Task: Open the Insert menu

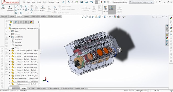Action: (39, 2)
